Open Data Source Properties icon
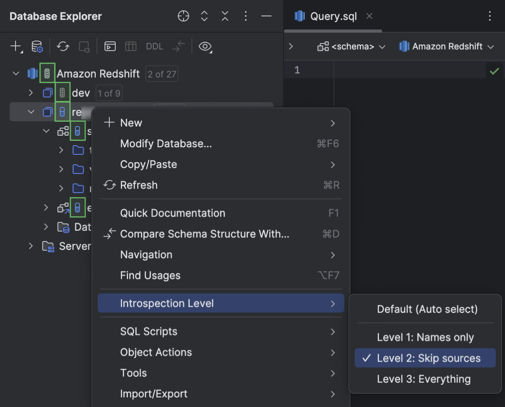This screenshot has height=407, width=505. pyautogui.click(x=37, y=46)
